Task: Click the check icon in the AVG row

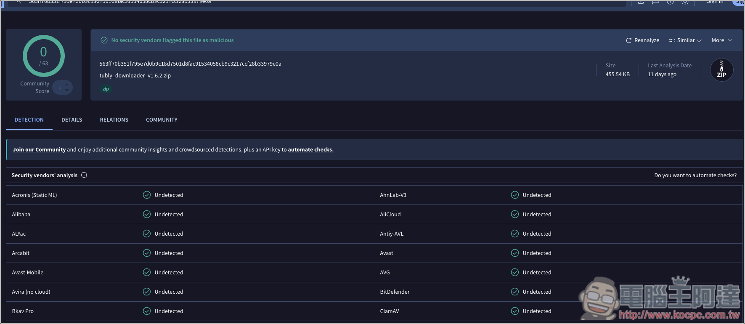Action: click(515, 272)
